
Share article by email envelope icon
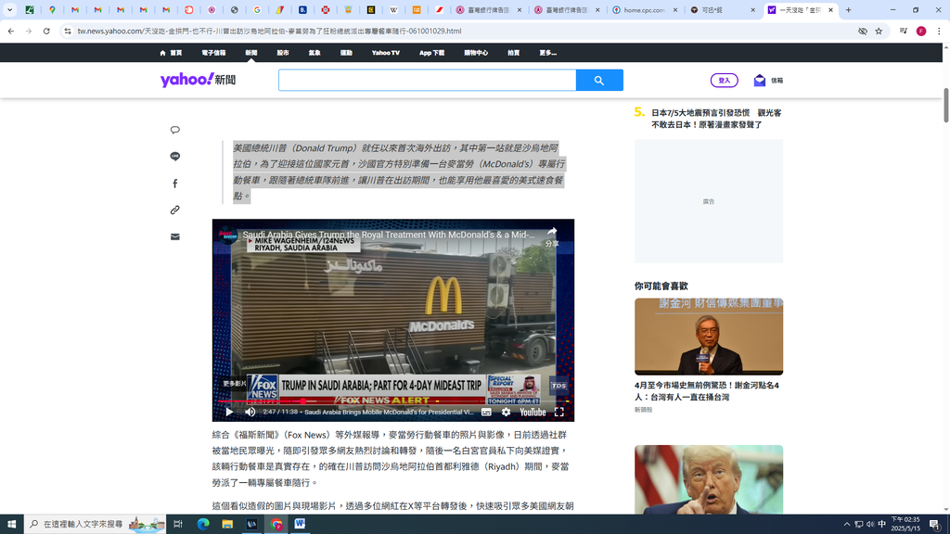point(175,236)
